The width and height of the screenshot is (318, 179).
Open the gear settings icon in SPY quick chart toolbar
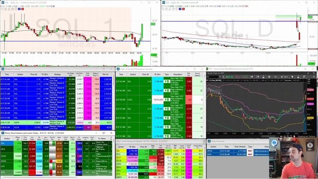click(269, 77)
